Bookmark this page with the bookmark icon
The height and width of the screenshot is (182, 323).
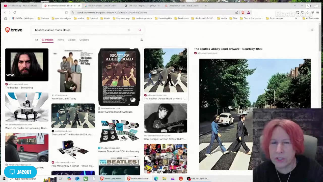66,12
